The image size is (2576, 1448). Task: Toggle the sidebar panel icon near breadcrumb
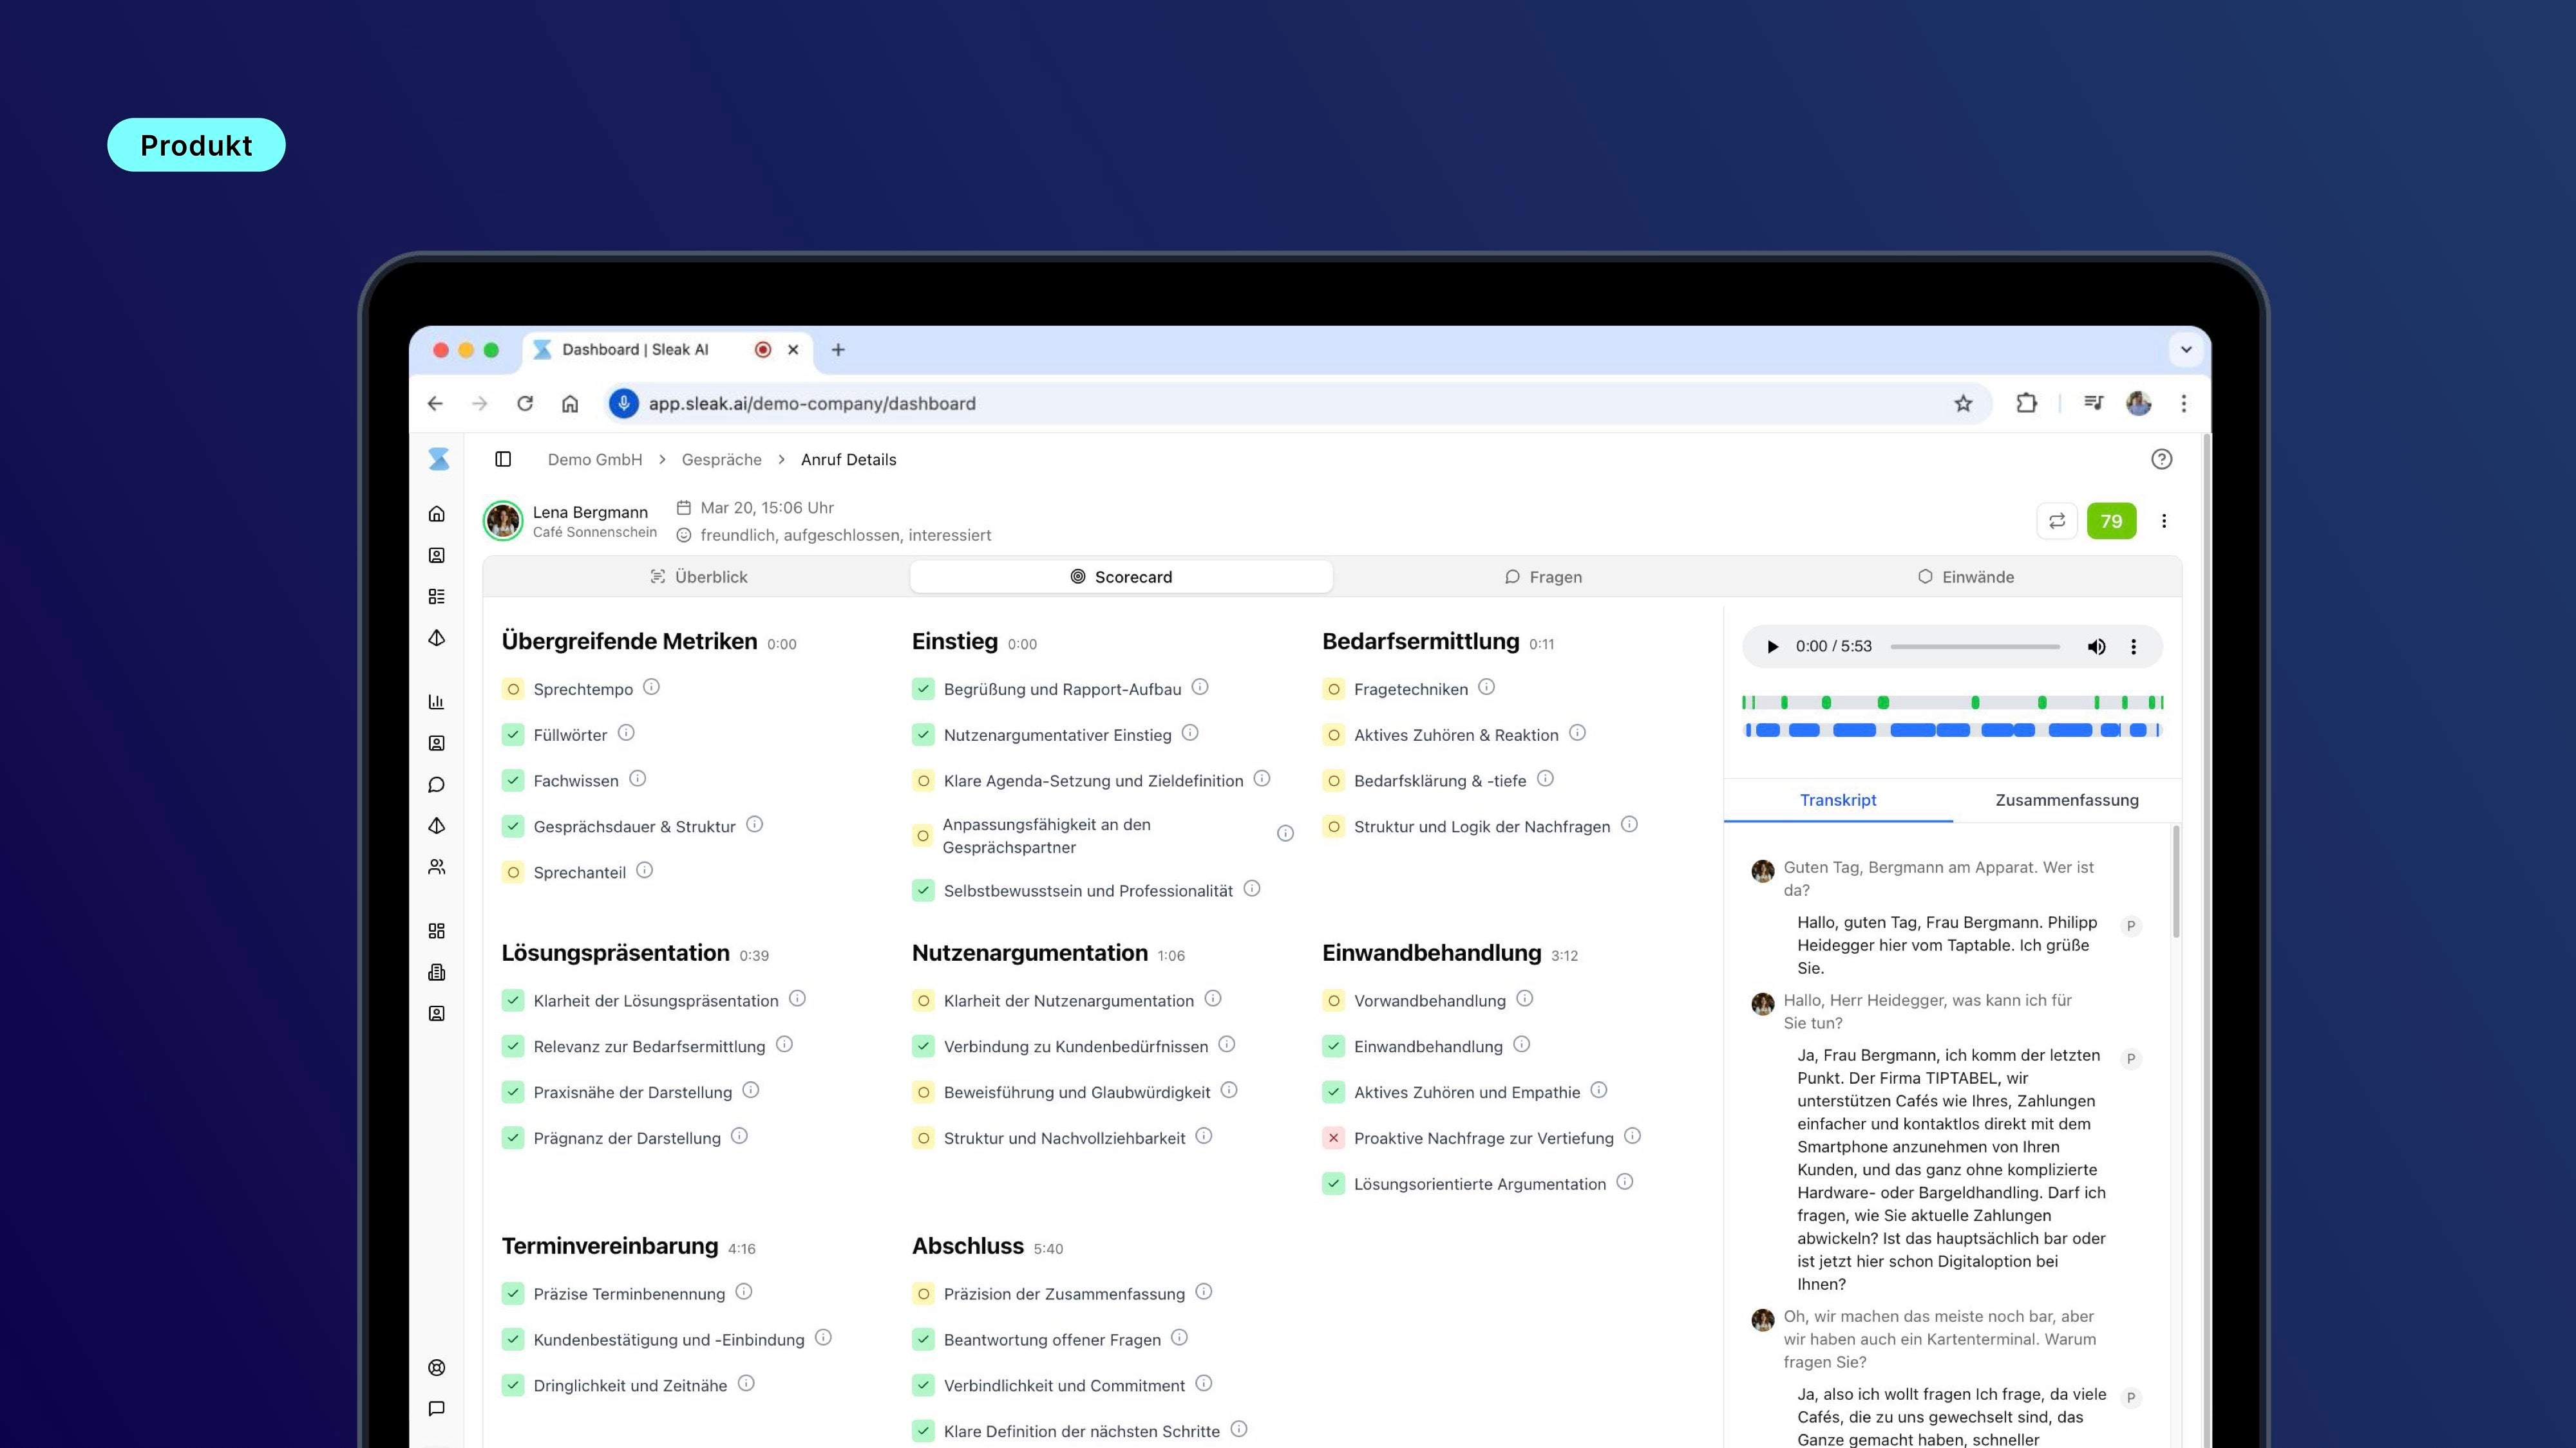pyautogui.click(x=503, y=459)
